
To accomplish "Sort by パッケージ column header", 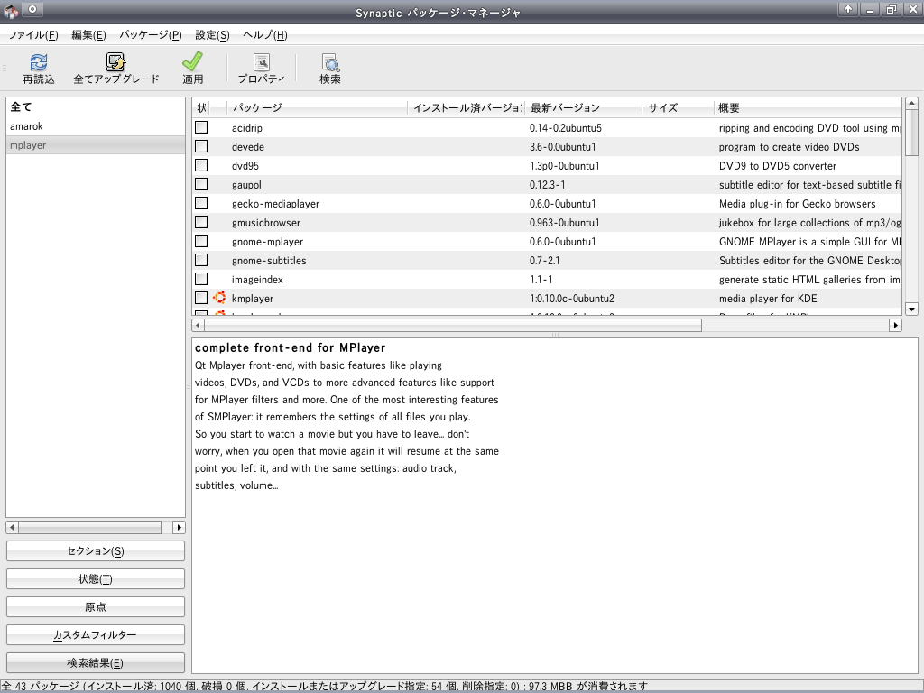I will click(x=317, y=108).
